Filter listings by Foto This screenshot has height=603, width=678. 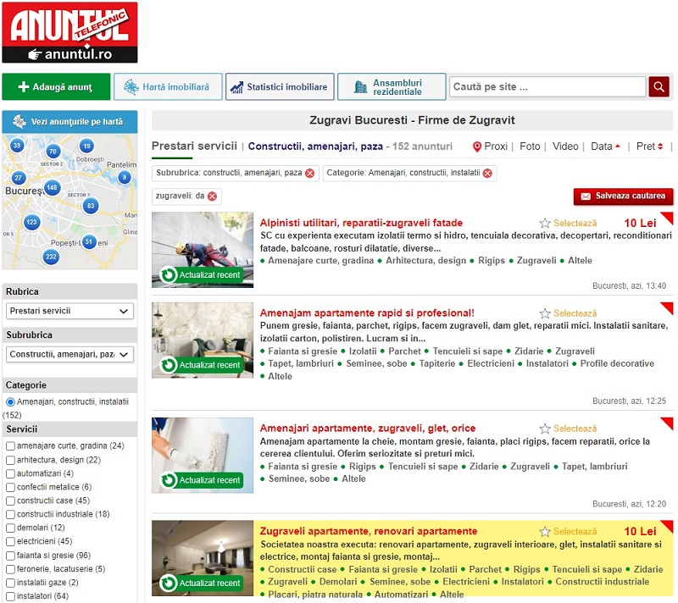coord(530,147)
